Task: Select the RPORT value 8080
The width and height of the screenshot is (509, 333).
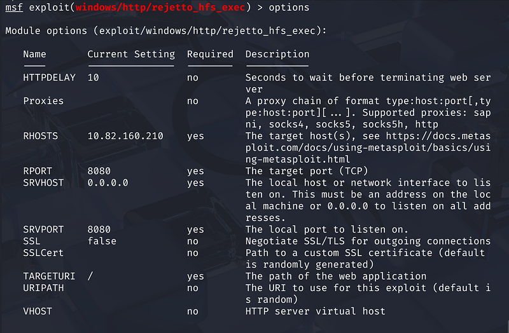Action: pos(99,171)
